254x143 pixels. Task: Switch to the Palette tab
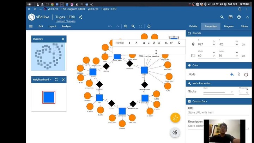[x=193, y=26]
